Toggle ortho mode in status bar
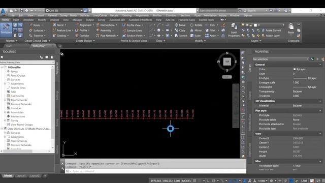Screen dimensions: 325x183 [209, 181]
